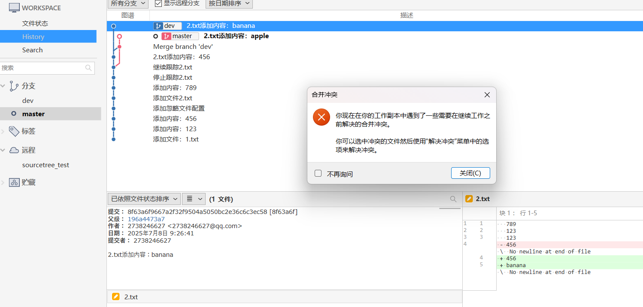This screenshot has width=643, height=307.
Task: Click the 2.txt title in diff header
Action: coord(483,199)
